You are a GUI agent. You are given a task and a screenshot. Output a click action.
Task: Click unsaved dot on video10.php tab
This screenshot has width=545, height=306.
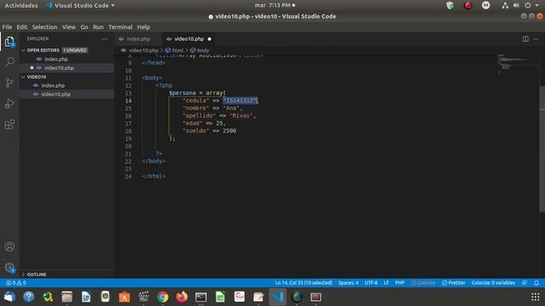pos(209,39)
